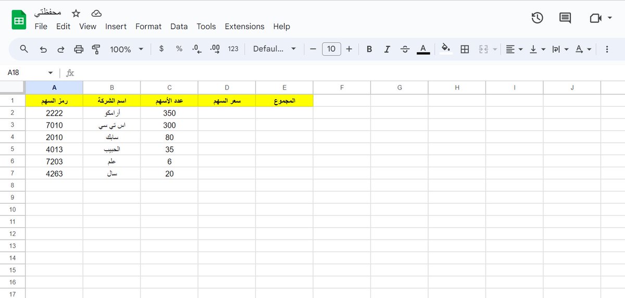Expand the meeting camera dropdown arrow
The height and width of the screenshot is (298, 625).
point(610,18)
